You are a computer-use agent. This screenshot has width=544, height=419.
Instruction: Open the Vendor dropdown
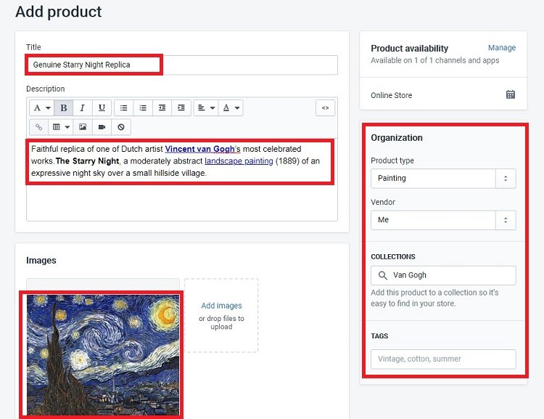(443, 220)
